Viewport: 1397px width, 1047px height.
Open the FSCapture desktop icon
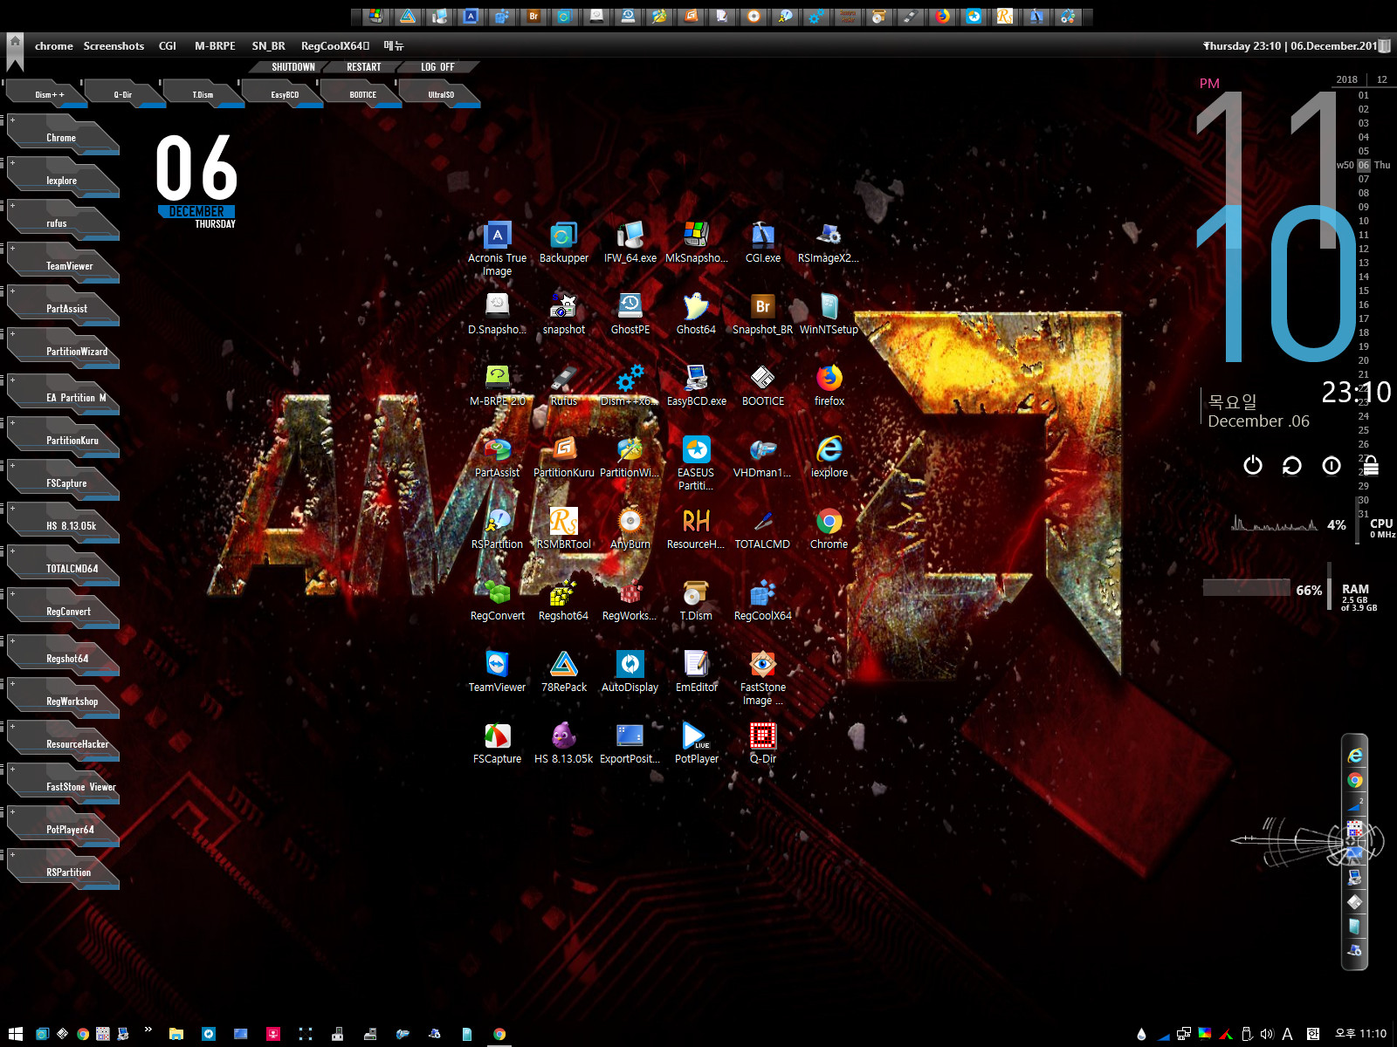497,743
